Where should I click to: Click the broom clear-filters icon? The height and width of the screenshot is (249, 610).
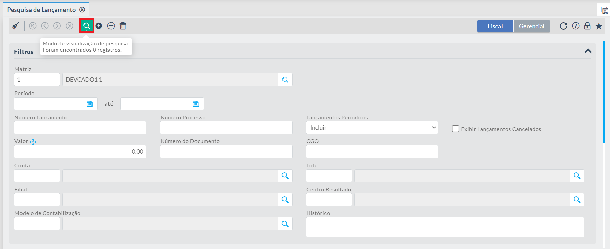(15, 26)
